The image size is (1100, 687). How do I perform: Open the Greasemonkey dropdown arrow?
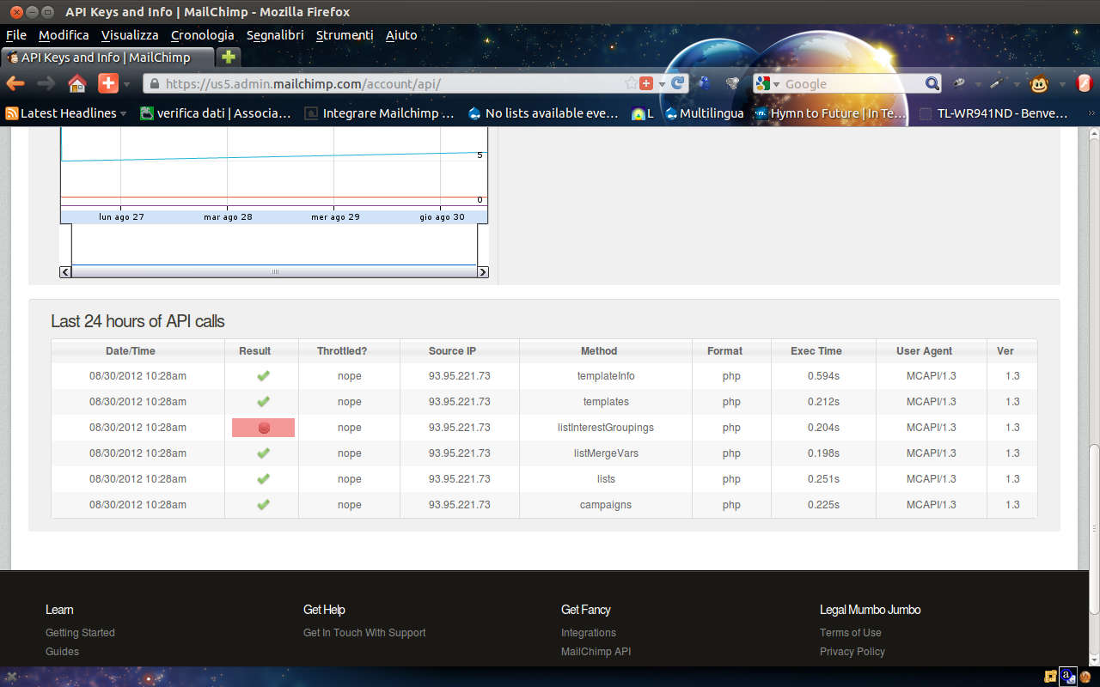tap(1063, 84)
